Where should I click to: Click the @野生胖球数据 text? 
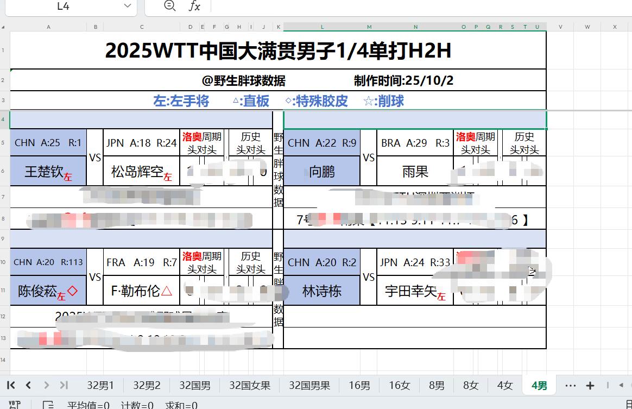pyautogui.click(x=243, y=81)
